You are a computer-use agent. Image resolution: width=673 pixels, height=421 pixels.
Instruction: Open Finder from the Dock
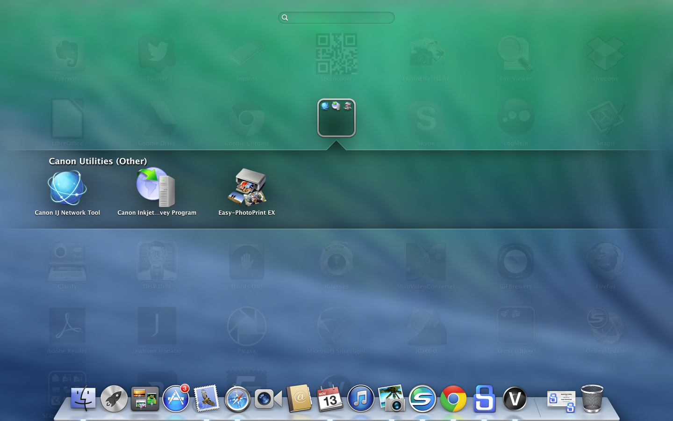point(83,399)
